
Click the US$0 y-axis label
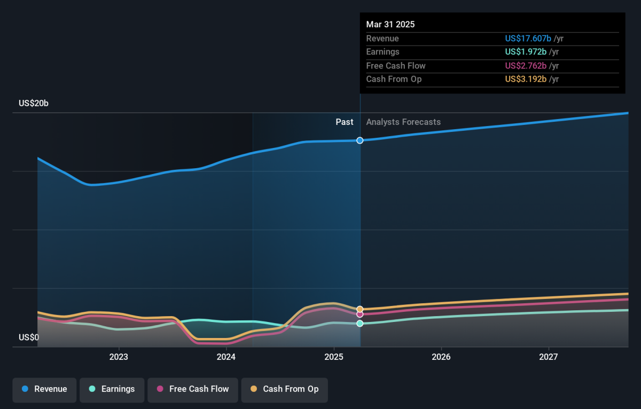tap(29, 337)
